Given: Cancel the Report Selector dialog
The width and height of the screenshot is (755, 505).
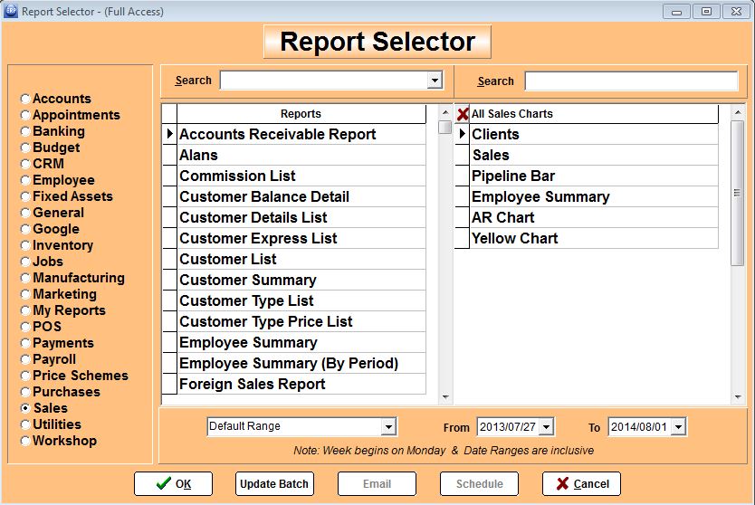Looking at the screenshot, I should tap(581, 483).
